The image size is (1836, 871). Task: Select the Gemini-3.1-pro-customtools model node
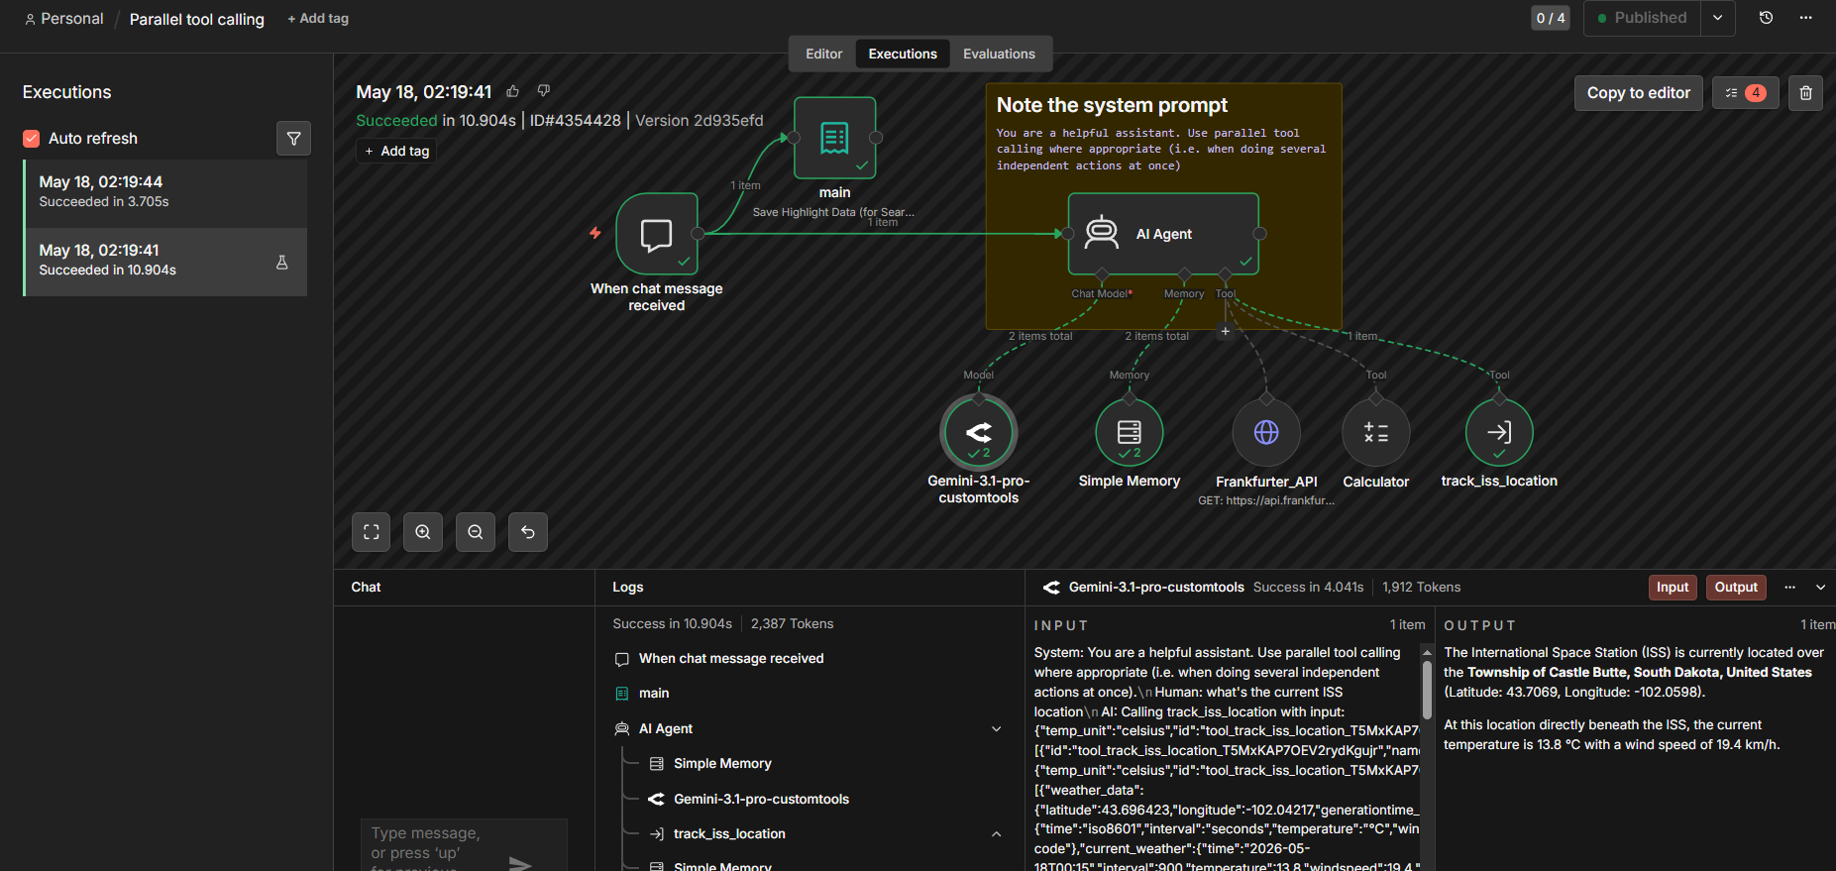click(x=979, y=432)
